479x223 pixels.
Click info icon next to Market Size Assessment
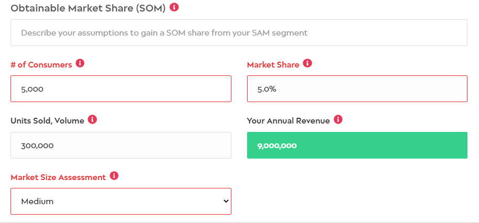coord(114,176)
